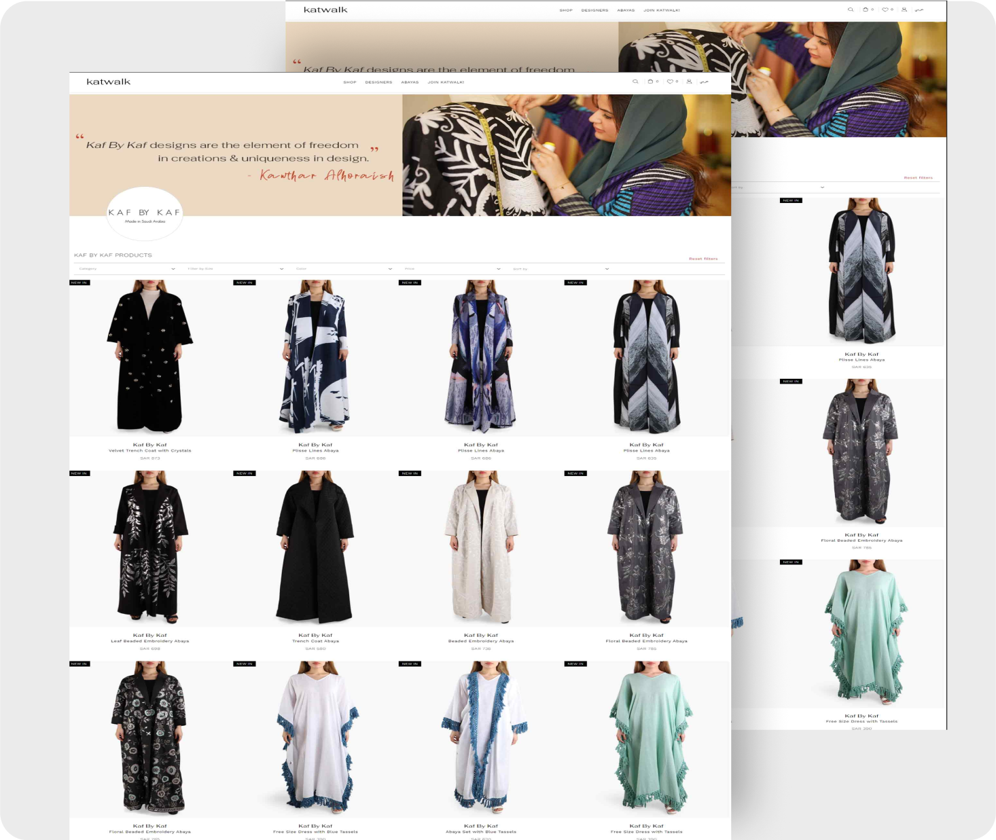Click Plisse Lines Abaya title in back window
Screen dimensions: 996x840
861,360
